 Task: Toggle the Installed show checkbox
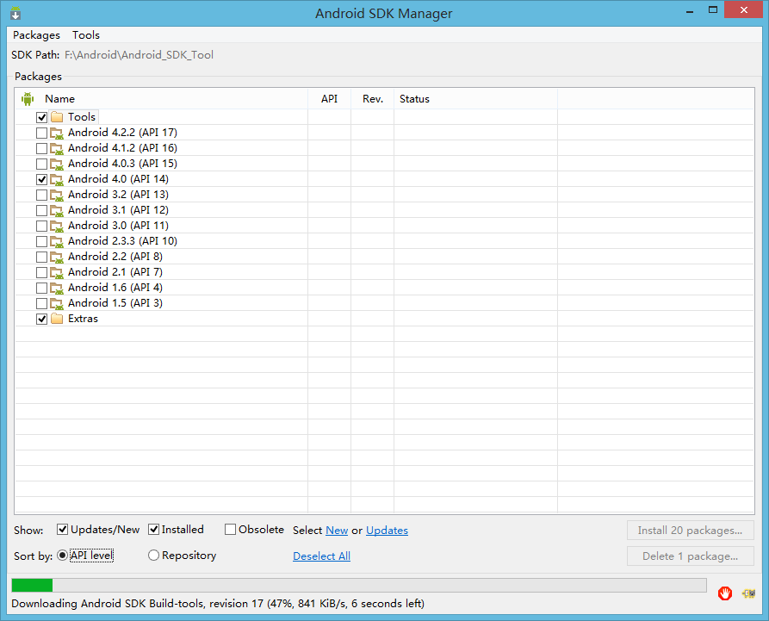153,530
